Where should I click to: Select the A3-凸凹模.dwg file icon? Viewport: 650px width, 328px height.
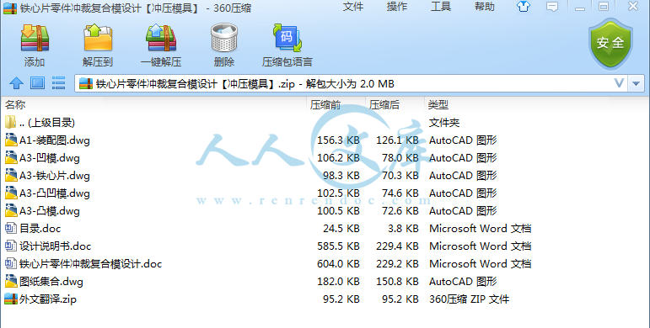(x=11, y=193)
